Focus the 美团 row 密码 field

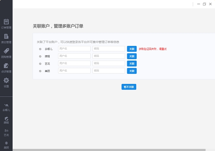109,71
